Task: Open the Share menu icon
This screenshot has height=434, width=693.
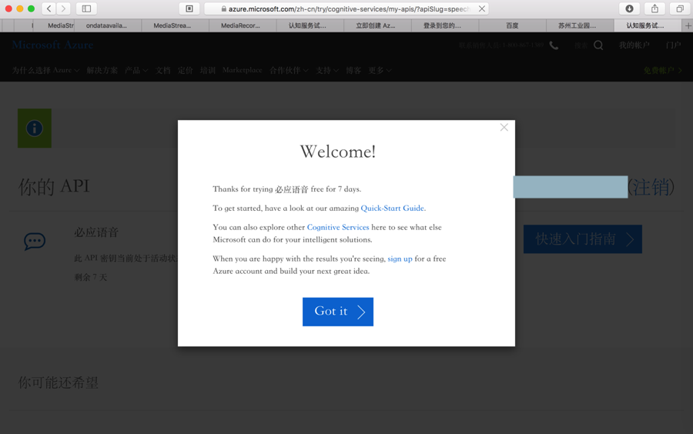Action: 654,8
